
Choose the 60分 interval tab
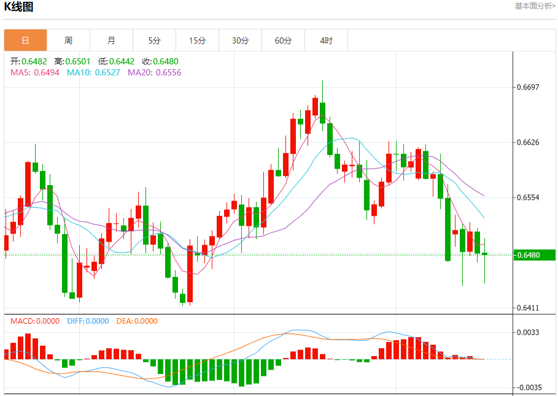point(283,40)
